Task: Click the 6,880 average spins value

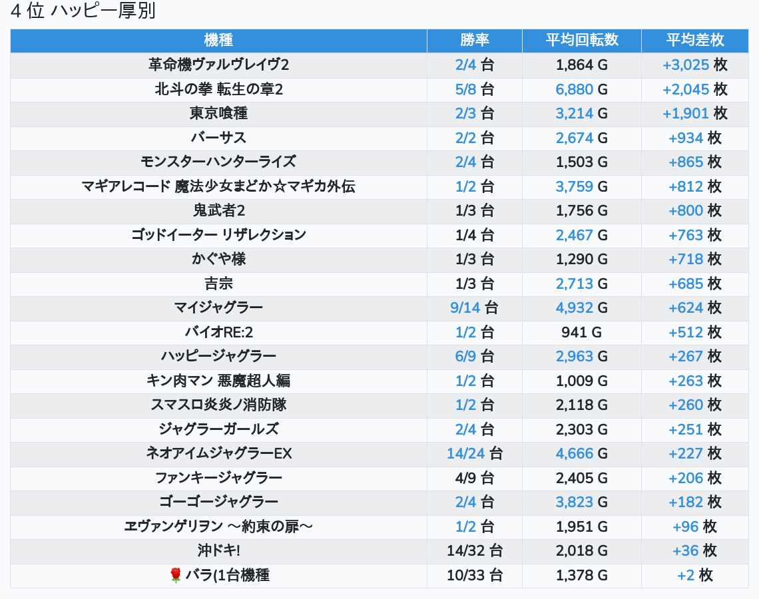Action: click(x=574, y=89)
